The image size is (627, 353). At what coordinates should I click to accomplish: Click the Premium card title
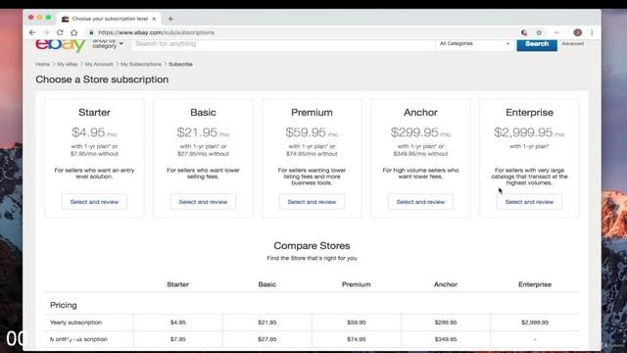click(312, 113)
